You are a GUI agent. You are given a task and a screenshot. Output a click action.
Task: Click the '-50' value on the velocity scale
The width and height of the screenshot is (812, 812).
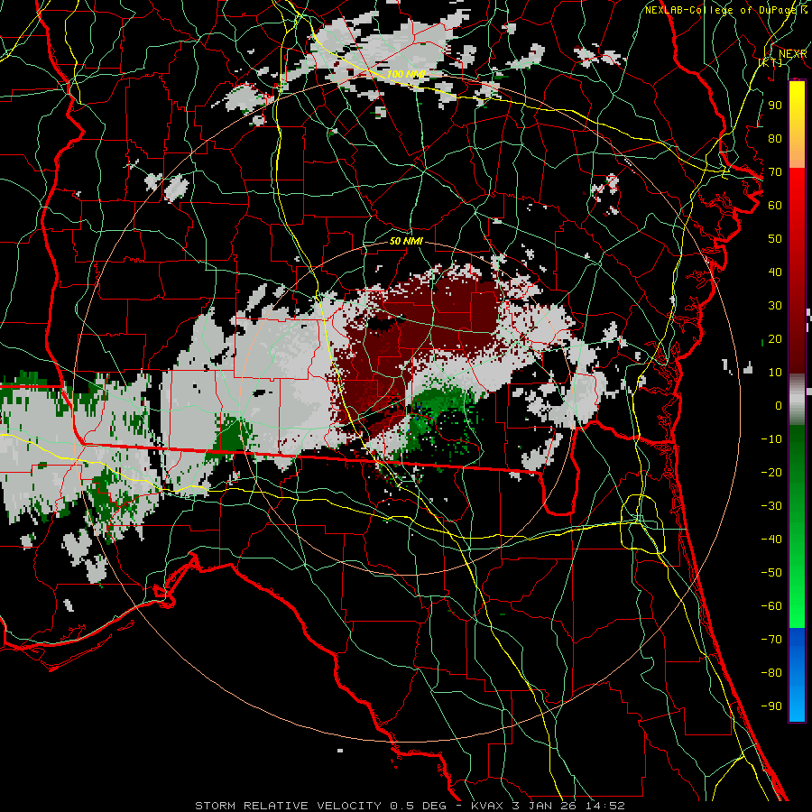click(x=771, y=573)
